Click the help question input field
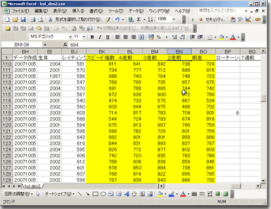 pos(221,11)
